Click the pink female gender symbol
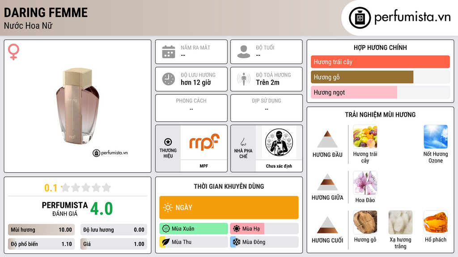Image resolution: width=458 pixels, height=257 pixels. point(13,52)
